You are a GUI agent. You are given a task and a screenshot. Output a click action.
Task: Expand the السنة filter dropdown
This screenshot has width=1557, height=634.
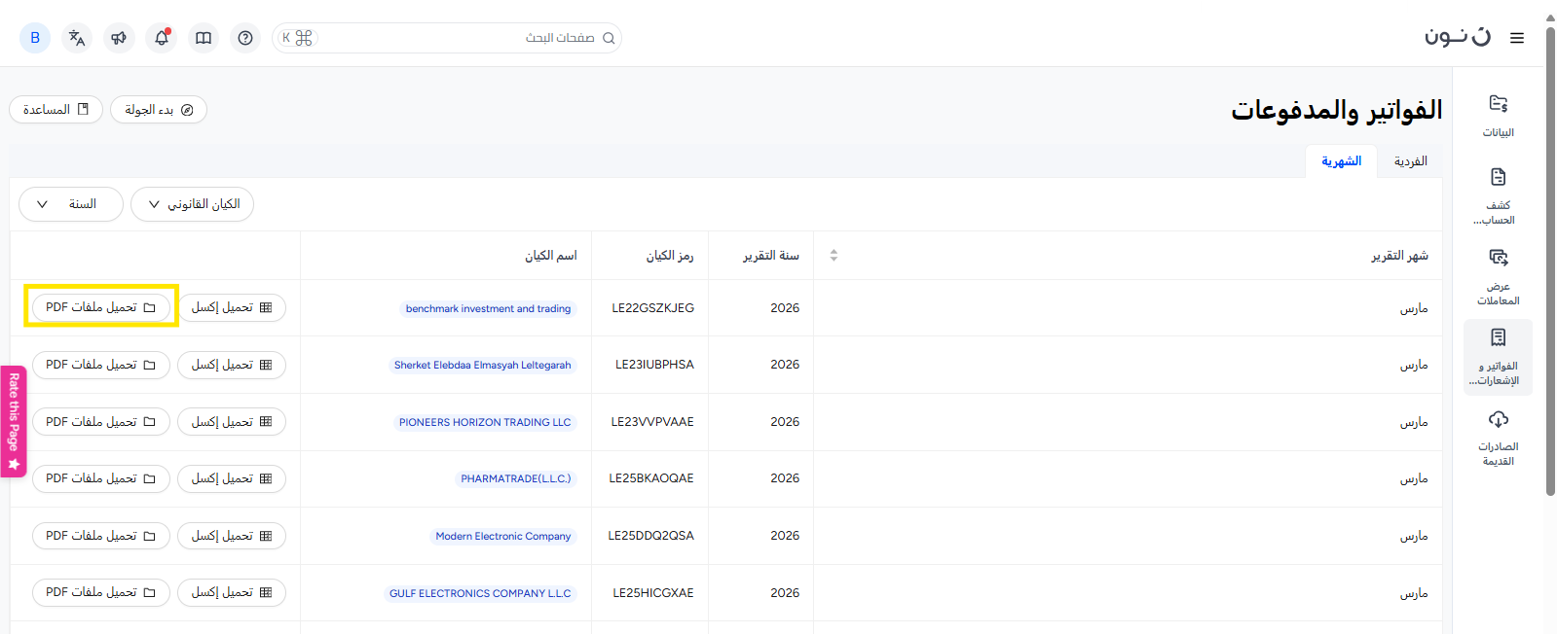point(71,204)
